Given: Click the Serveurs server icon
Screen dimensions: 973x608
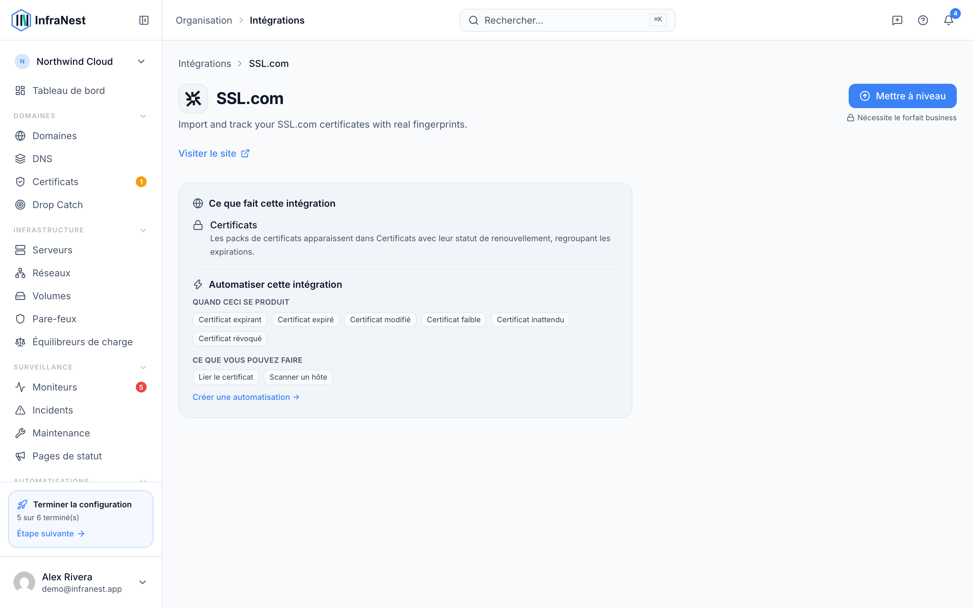Looking at the screenshot, I should pos(20,250).
